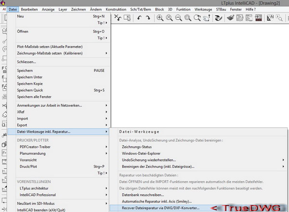Click the red and black table icon
Screen dimensions: 289x212
click(258, 18)
